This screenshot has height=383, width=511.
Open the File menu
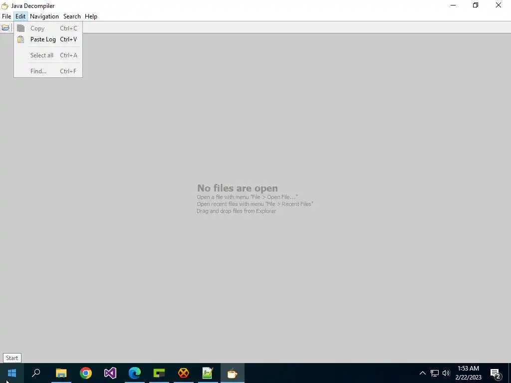6,16
